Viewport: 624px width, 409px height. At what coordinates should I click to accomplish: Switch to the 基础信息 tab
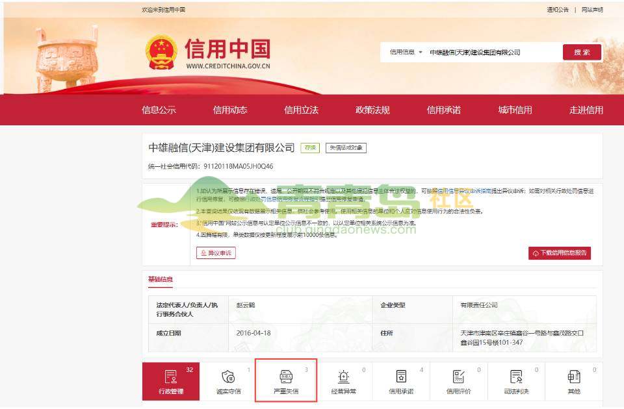pyautogui.click(x=161, y=279)
